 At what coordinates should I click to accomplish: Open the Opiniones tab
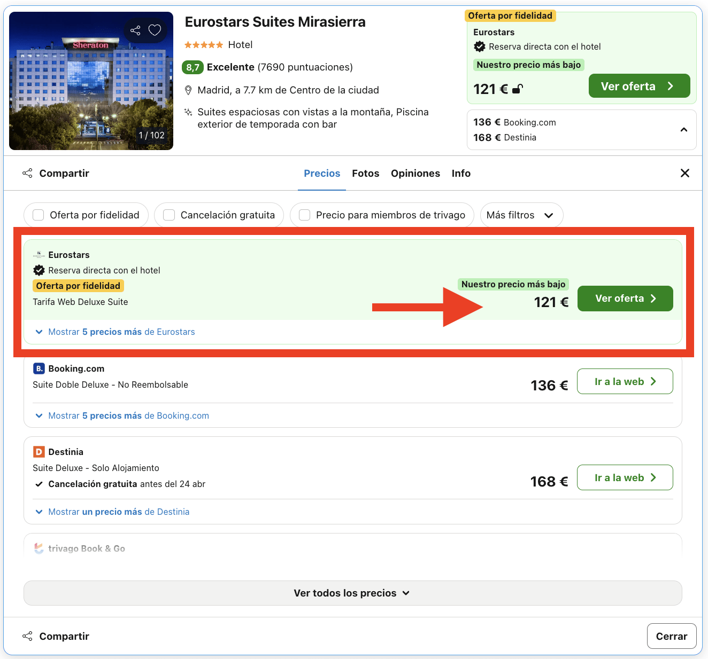coord(415,173)
